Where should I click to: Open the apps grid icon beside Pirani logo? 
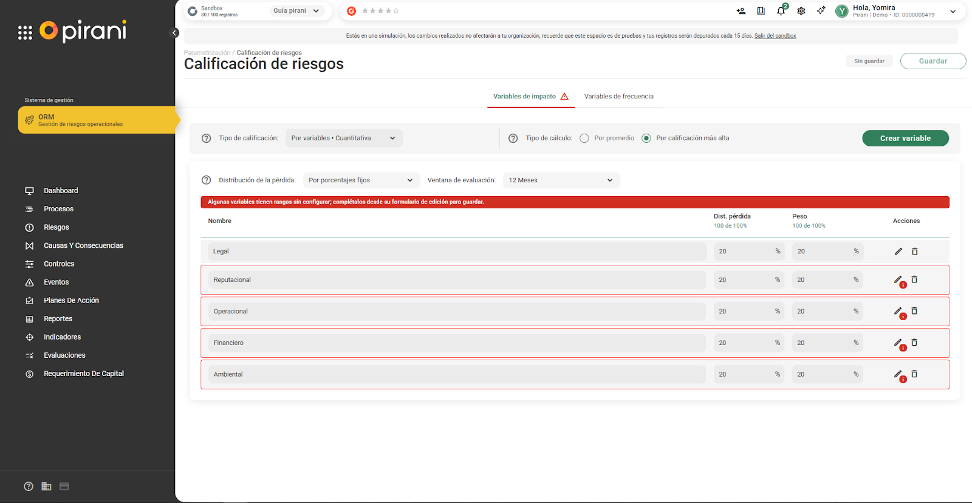[x=25, y=33]
